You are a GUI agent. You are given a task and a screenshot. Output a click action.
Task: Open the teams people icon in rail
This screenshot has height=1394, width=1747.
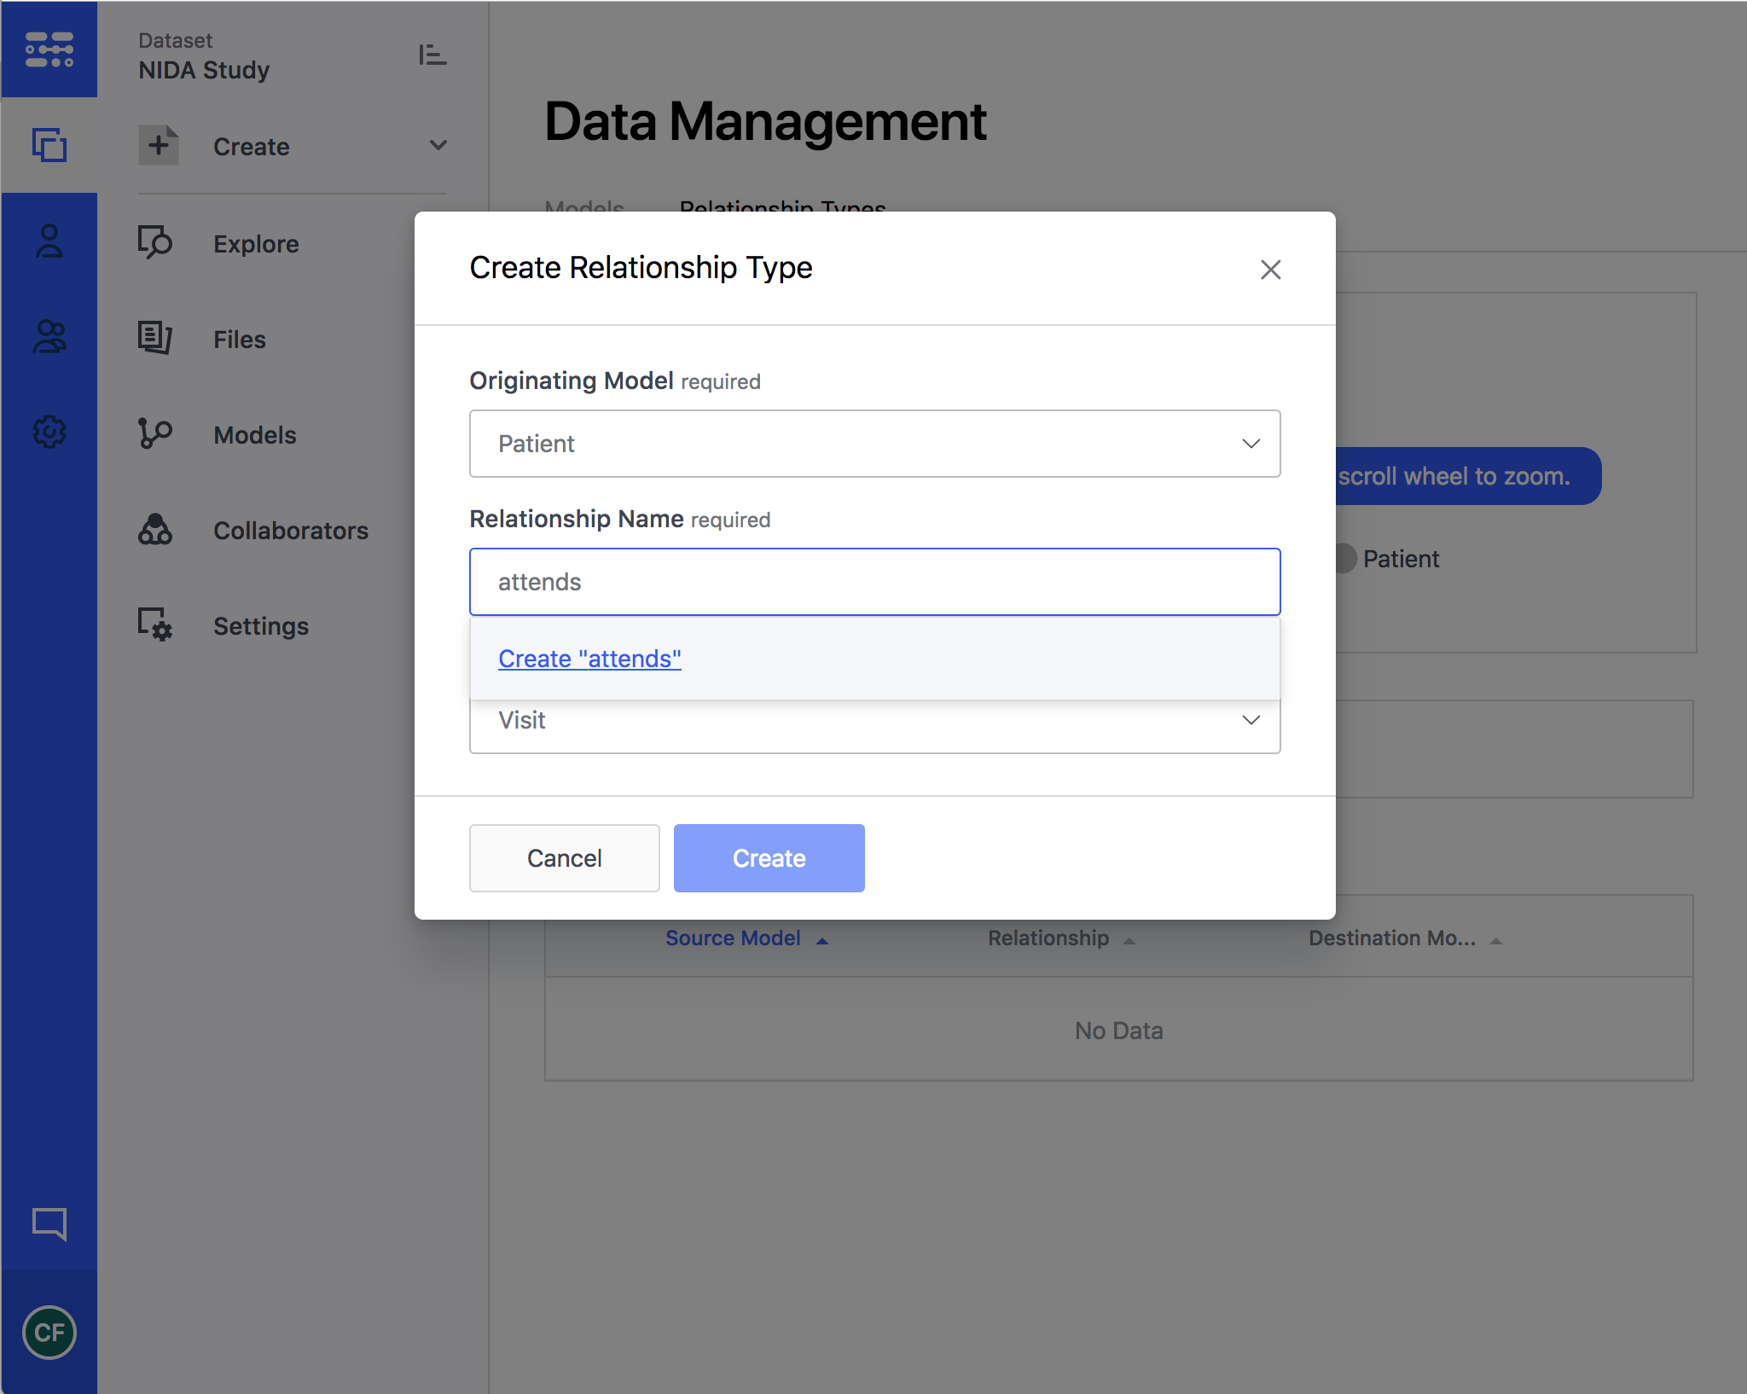[49, 337]
